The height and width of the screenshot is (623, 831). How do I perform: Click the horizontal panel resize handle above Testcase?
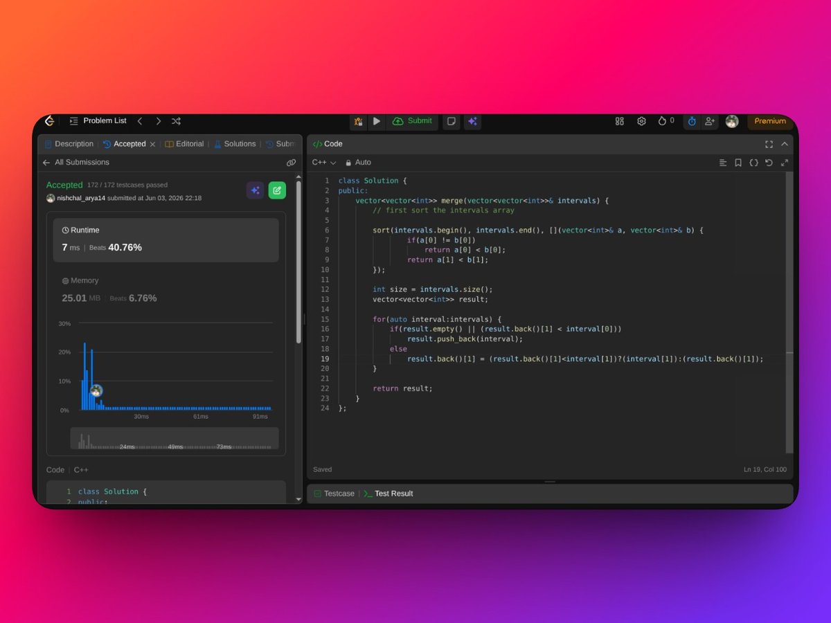pos(550,481)
